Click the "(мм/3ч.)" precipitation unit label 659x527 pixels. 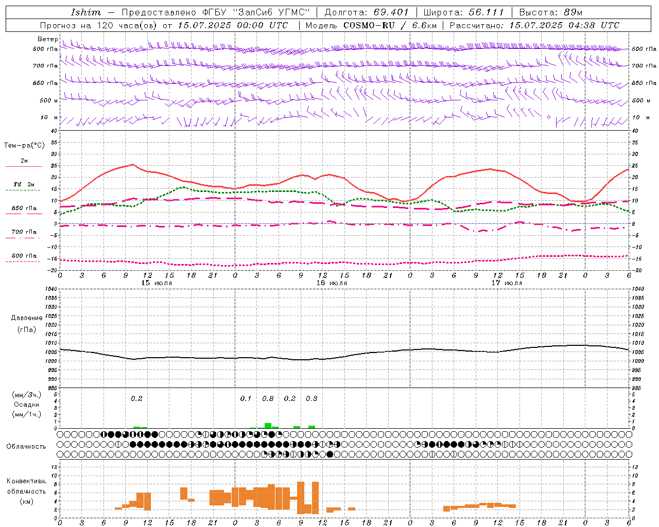tap(27, 395)
